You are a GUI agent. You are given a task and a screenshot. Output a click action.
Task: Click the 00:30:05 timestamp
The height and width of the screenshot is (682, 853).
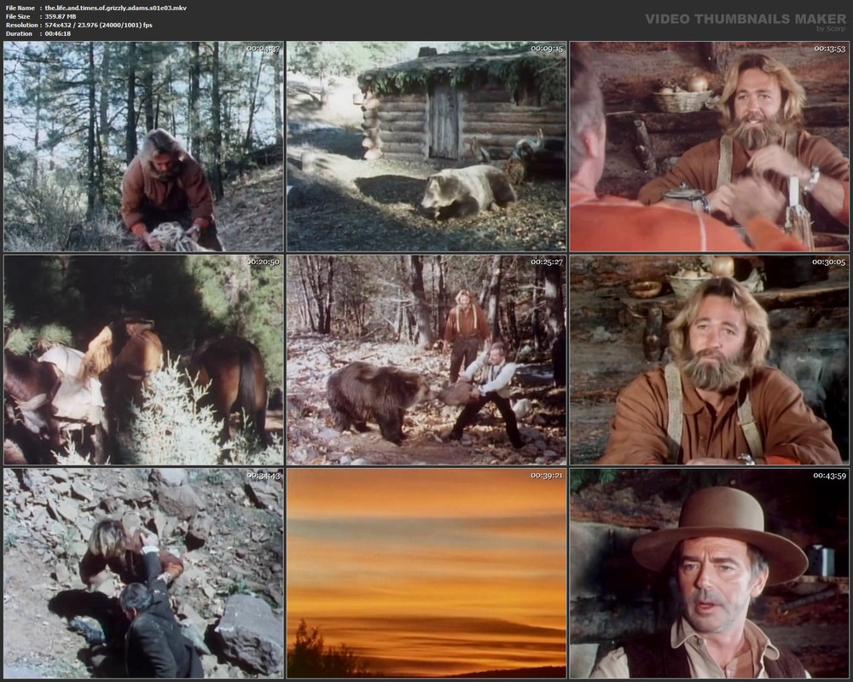pos(830,262)
